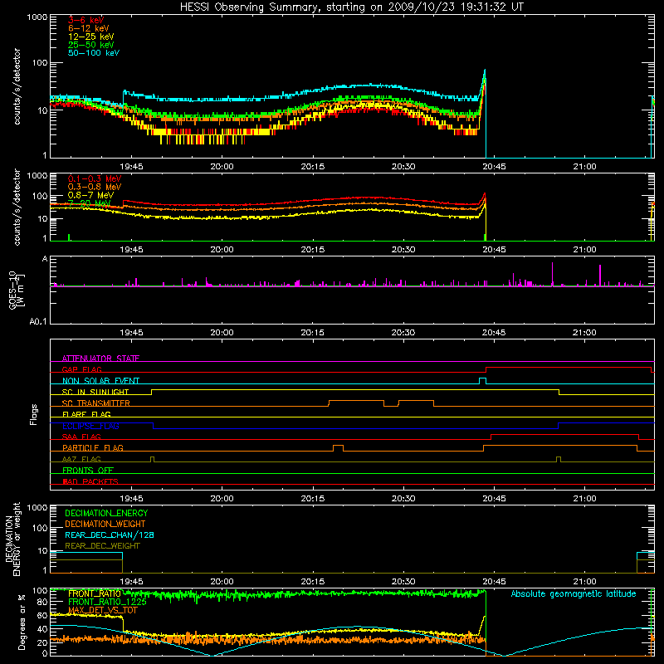Select the Absolute geomagnetic latitude label
Image resolution: width=664 pixels, height=664 pixels.
574,593
